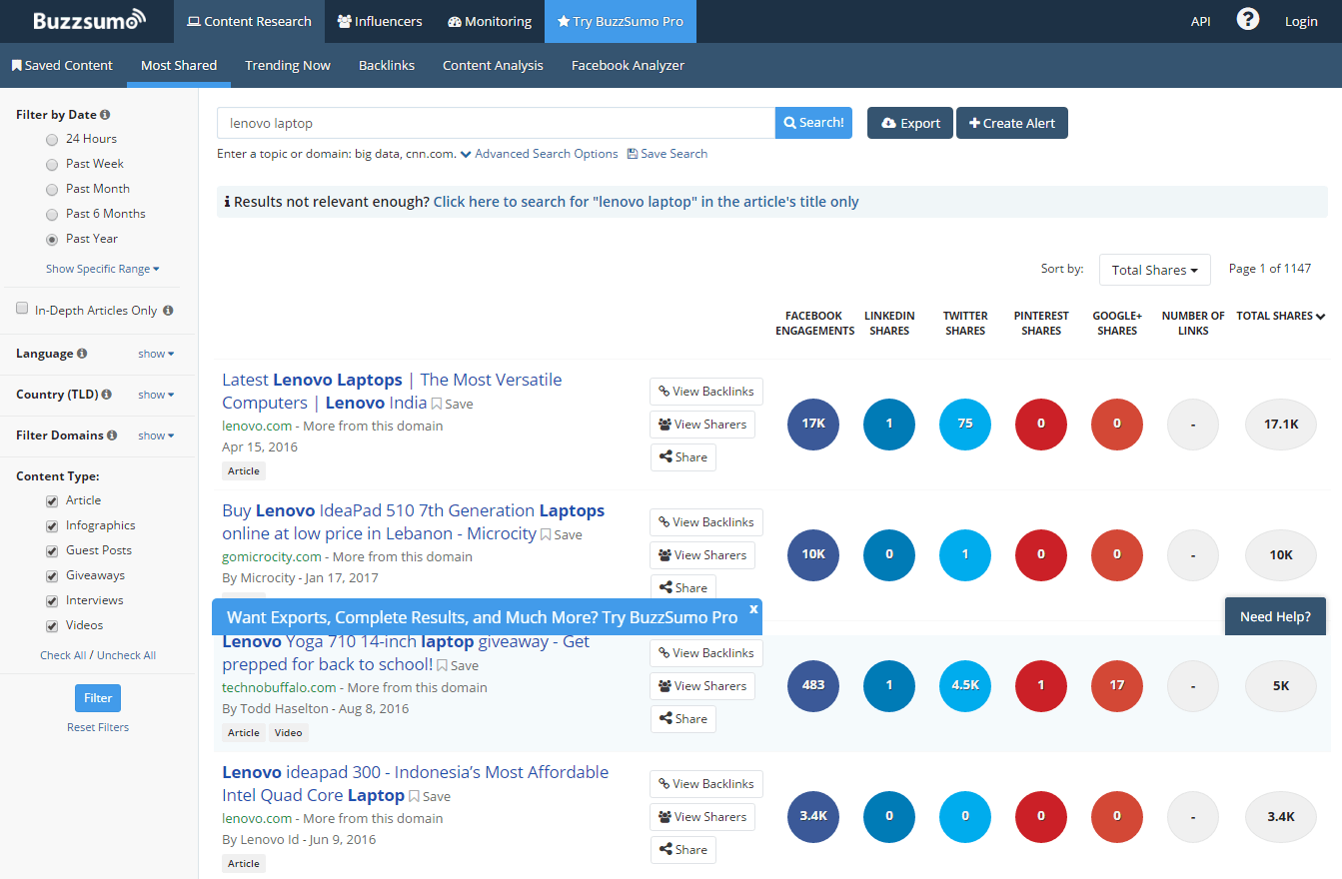Click the BuzzSumo logo

pos(89,20)
